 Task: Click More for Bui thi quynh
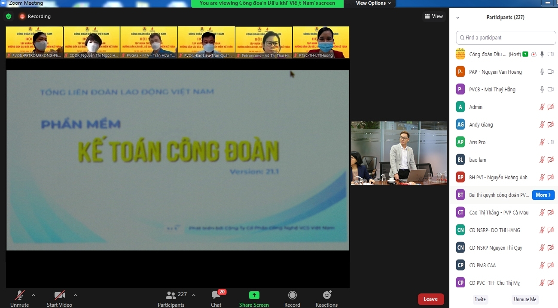(543, 195)
